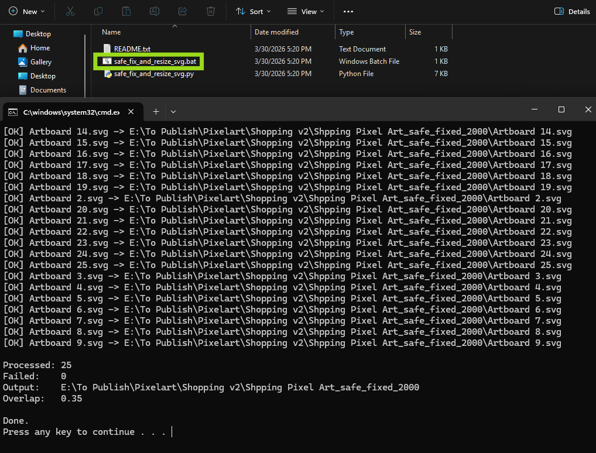The image size is (596, 453).
Task: Close the cmd.exe terminal tab
Action: point(131,112)
